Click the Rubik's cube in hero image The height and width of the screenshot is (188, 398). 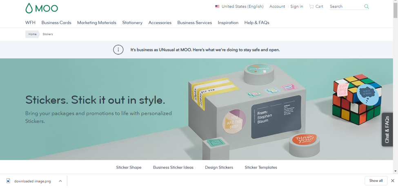357,99
